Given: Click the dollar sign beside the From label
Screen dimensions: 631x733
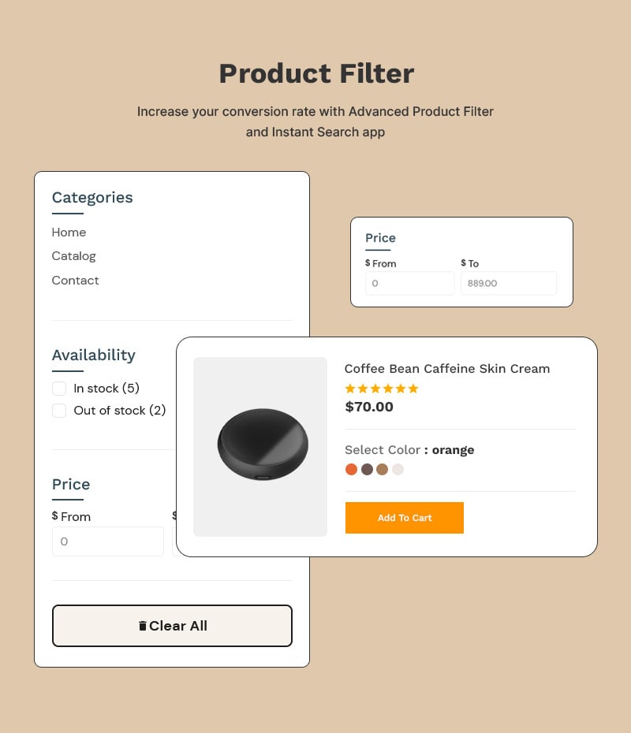Looking at the screenshot, I should coord(368,263).
